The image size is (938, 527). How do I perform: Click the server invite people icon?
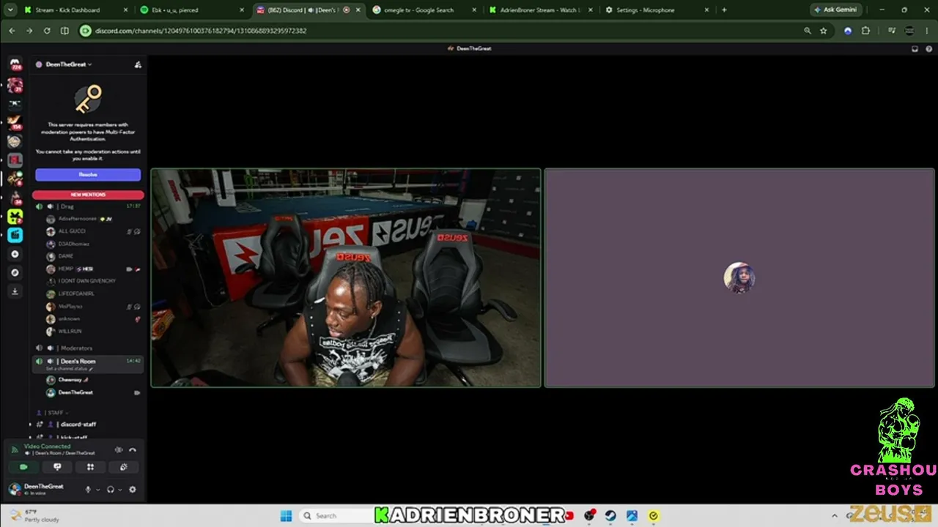point(138,64)
